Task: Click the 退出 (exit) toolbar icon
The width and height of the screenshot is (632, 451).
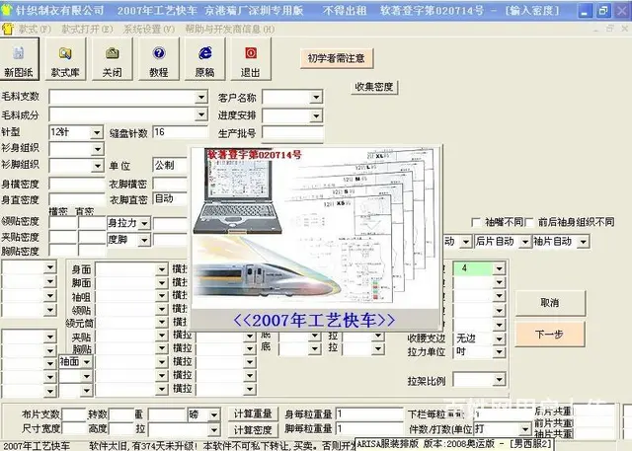Action: pos(251,59)
